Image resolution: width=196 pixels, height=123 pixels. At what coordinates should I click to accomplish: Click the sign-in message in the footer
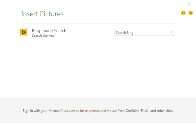click(98, 110)
